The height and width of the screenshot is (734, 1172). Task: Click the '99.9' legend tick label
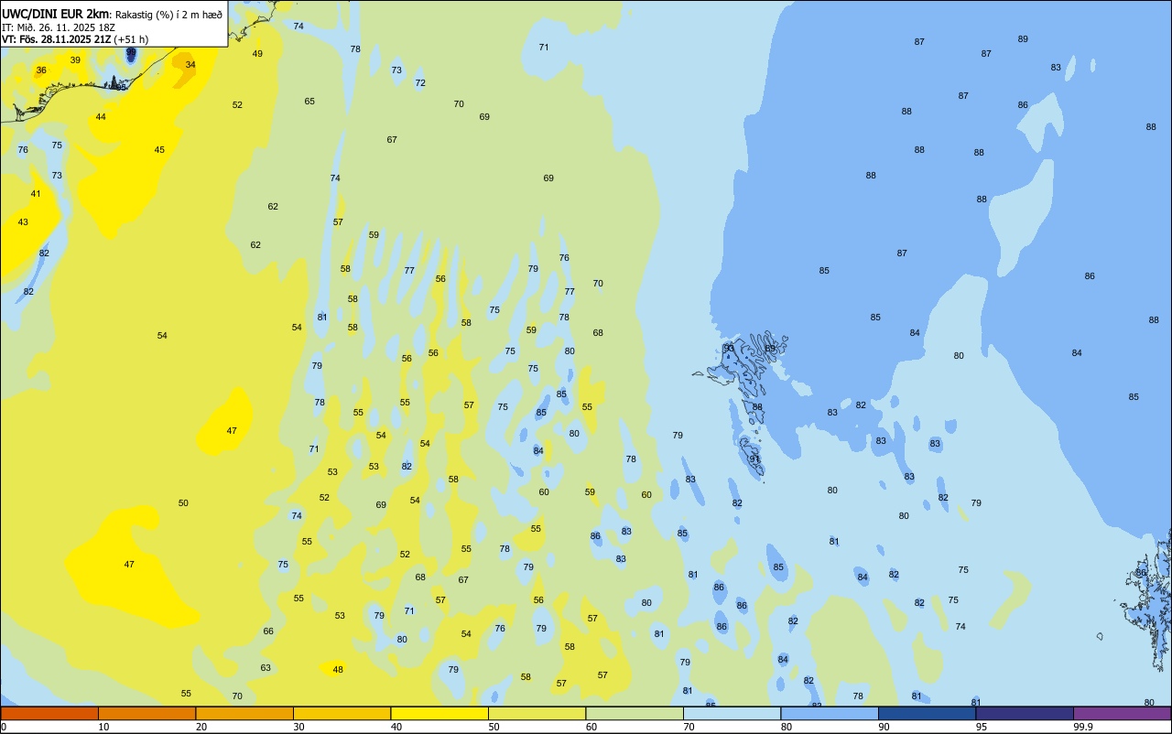point(1082,727)
